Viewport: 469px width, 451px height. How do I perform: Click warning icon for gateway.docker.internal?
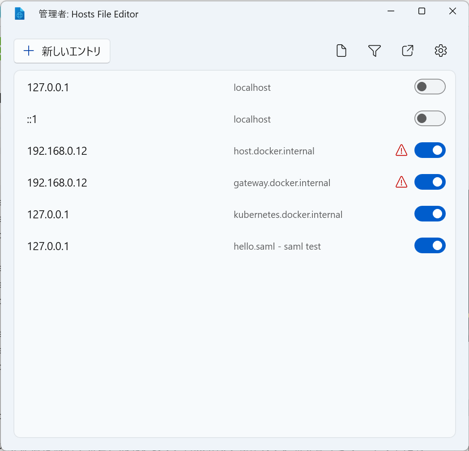(x=401, y=182)
